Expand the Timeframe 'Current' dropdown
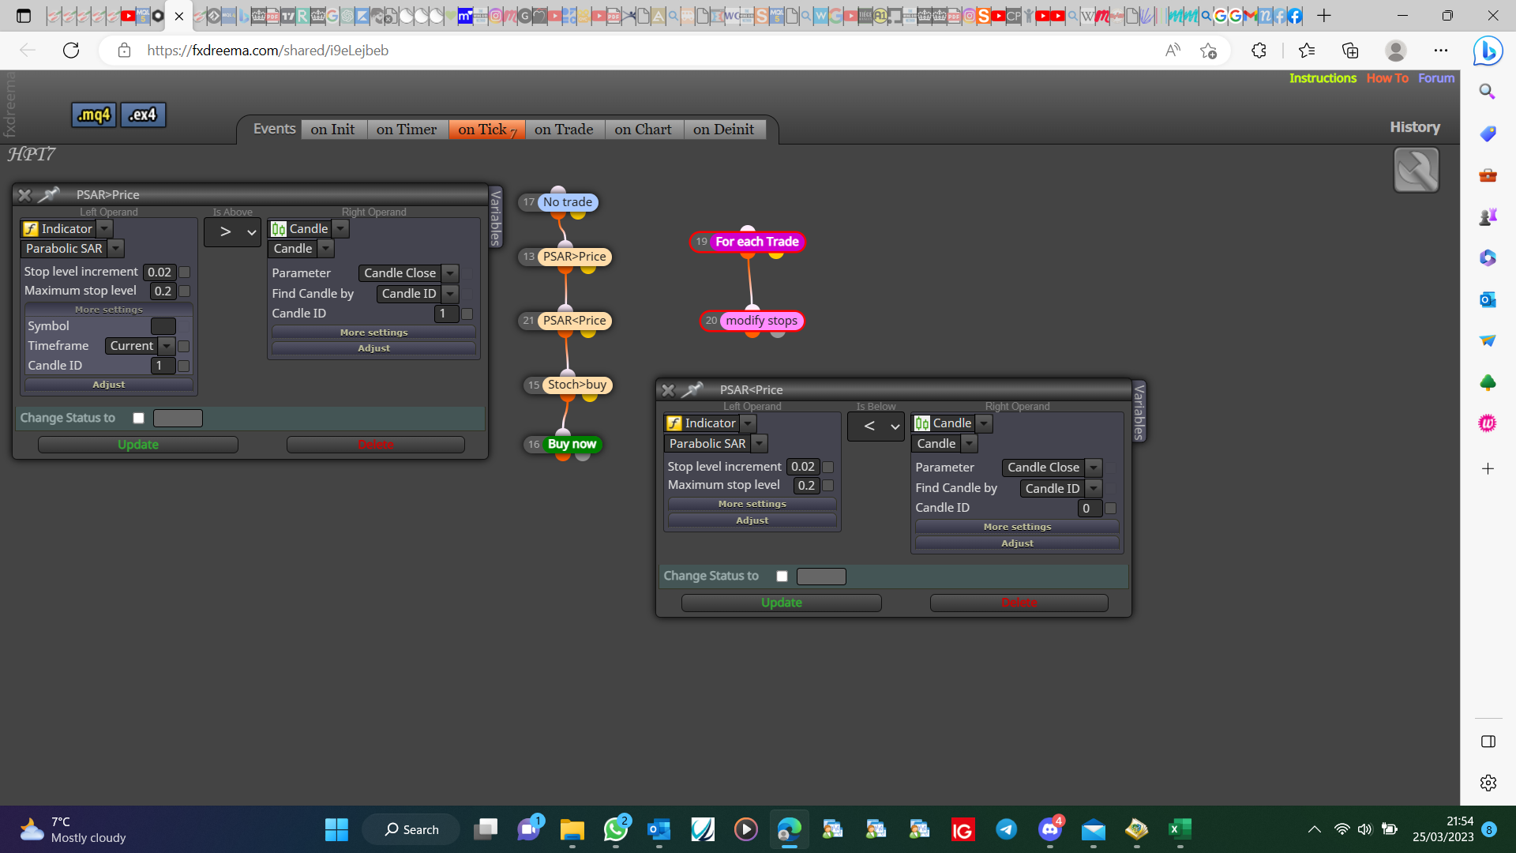This screenshot has width=1516, height=853. 141,346
